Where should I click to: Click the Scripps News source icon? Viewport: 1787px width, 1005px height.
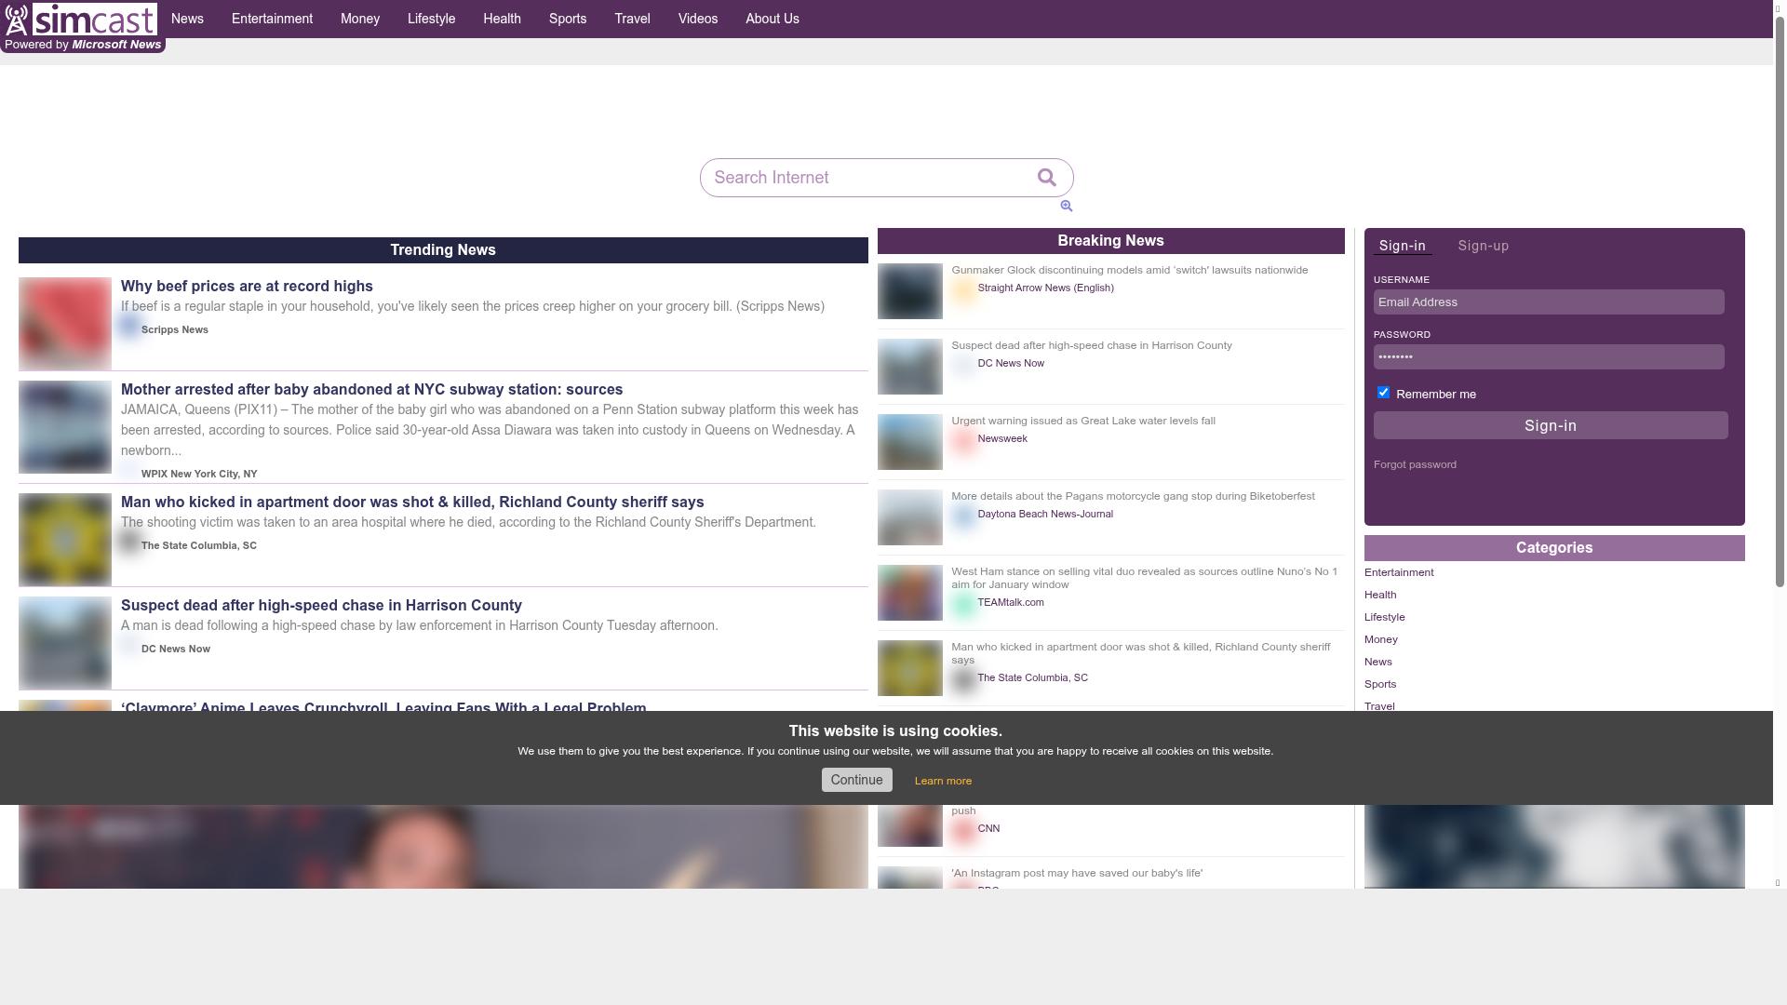point(129,327)
